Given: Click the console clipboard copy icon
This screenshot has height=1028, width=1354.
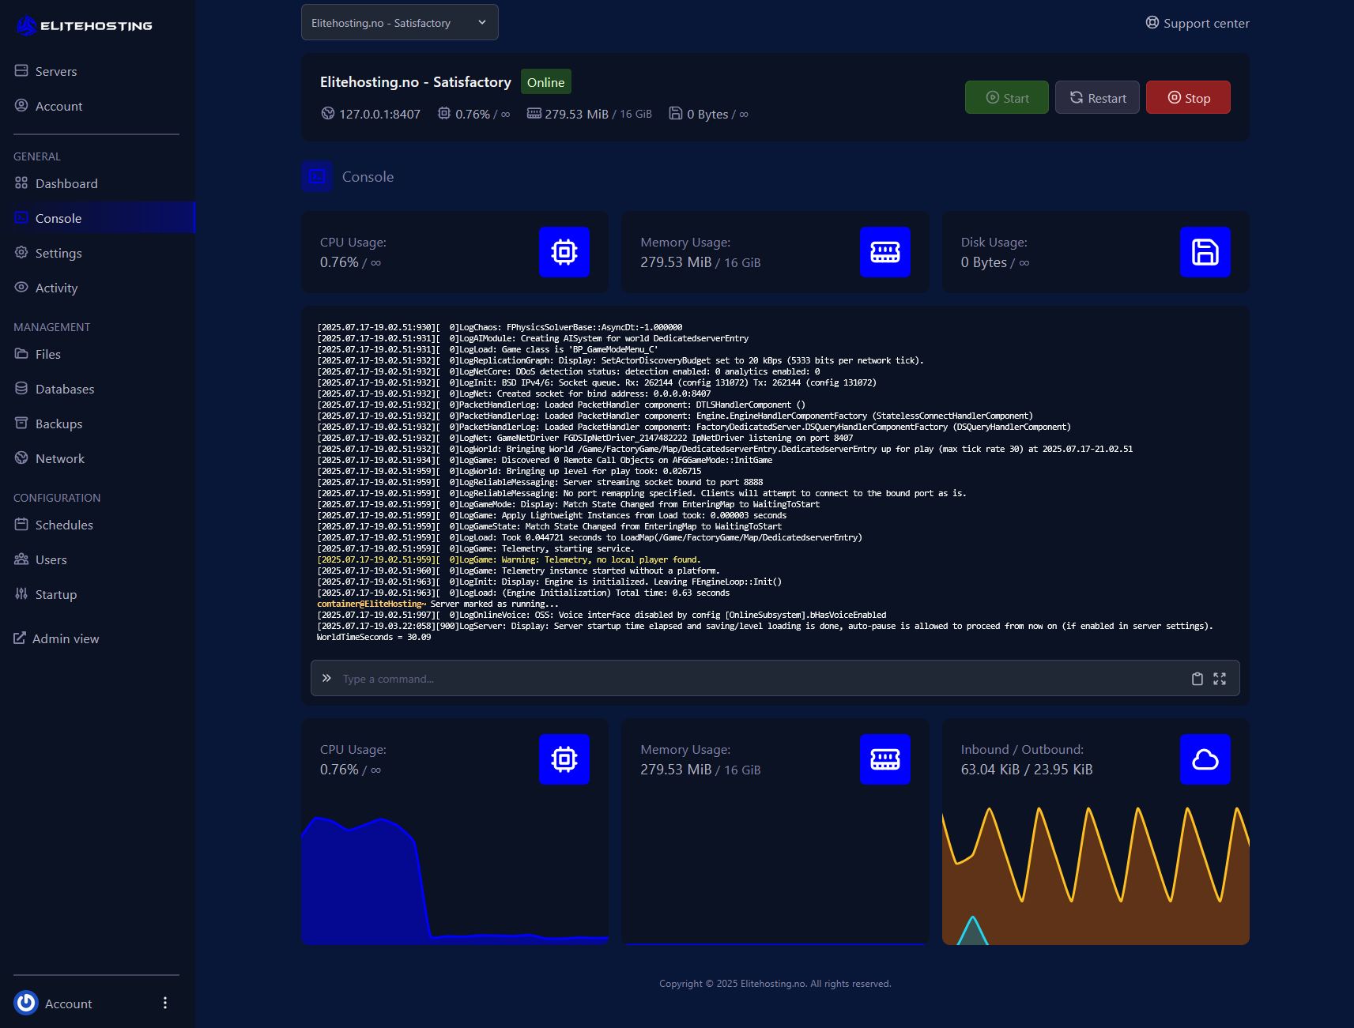Looking at the screenshot, I should (1197, 679).
